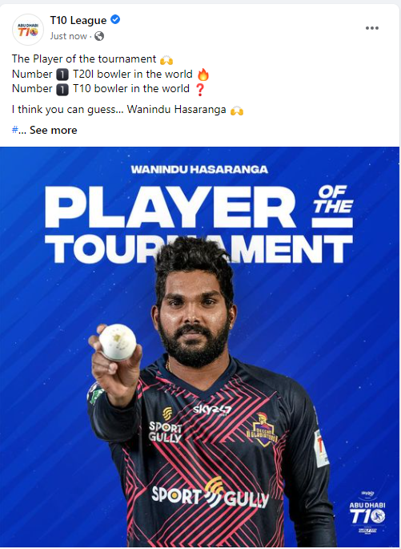
Task: Click the Deccan Gladiators crest on jersey
Action: point(263,430)
